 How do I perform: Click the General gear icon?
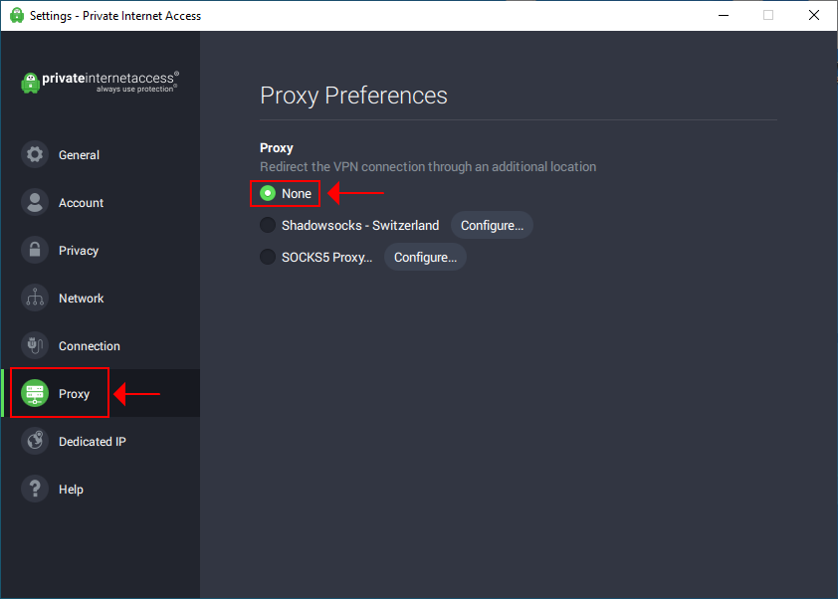click(x=35, y=155)
